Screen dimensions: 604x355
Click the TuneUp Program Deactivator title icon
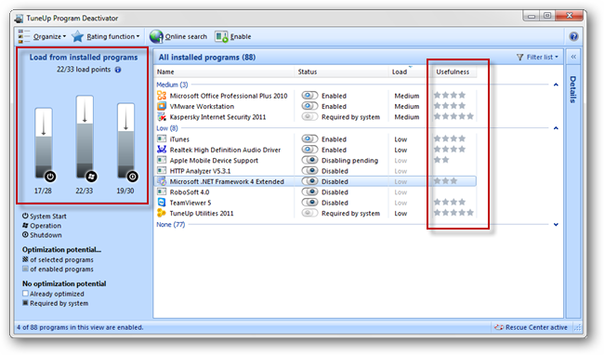19,18
